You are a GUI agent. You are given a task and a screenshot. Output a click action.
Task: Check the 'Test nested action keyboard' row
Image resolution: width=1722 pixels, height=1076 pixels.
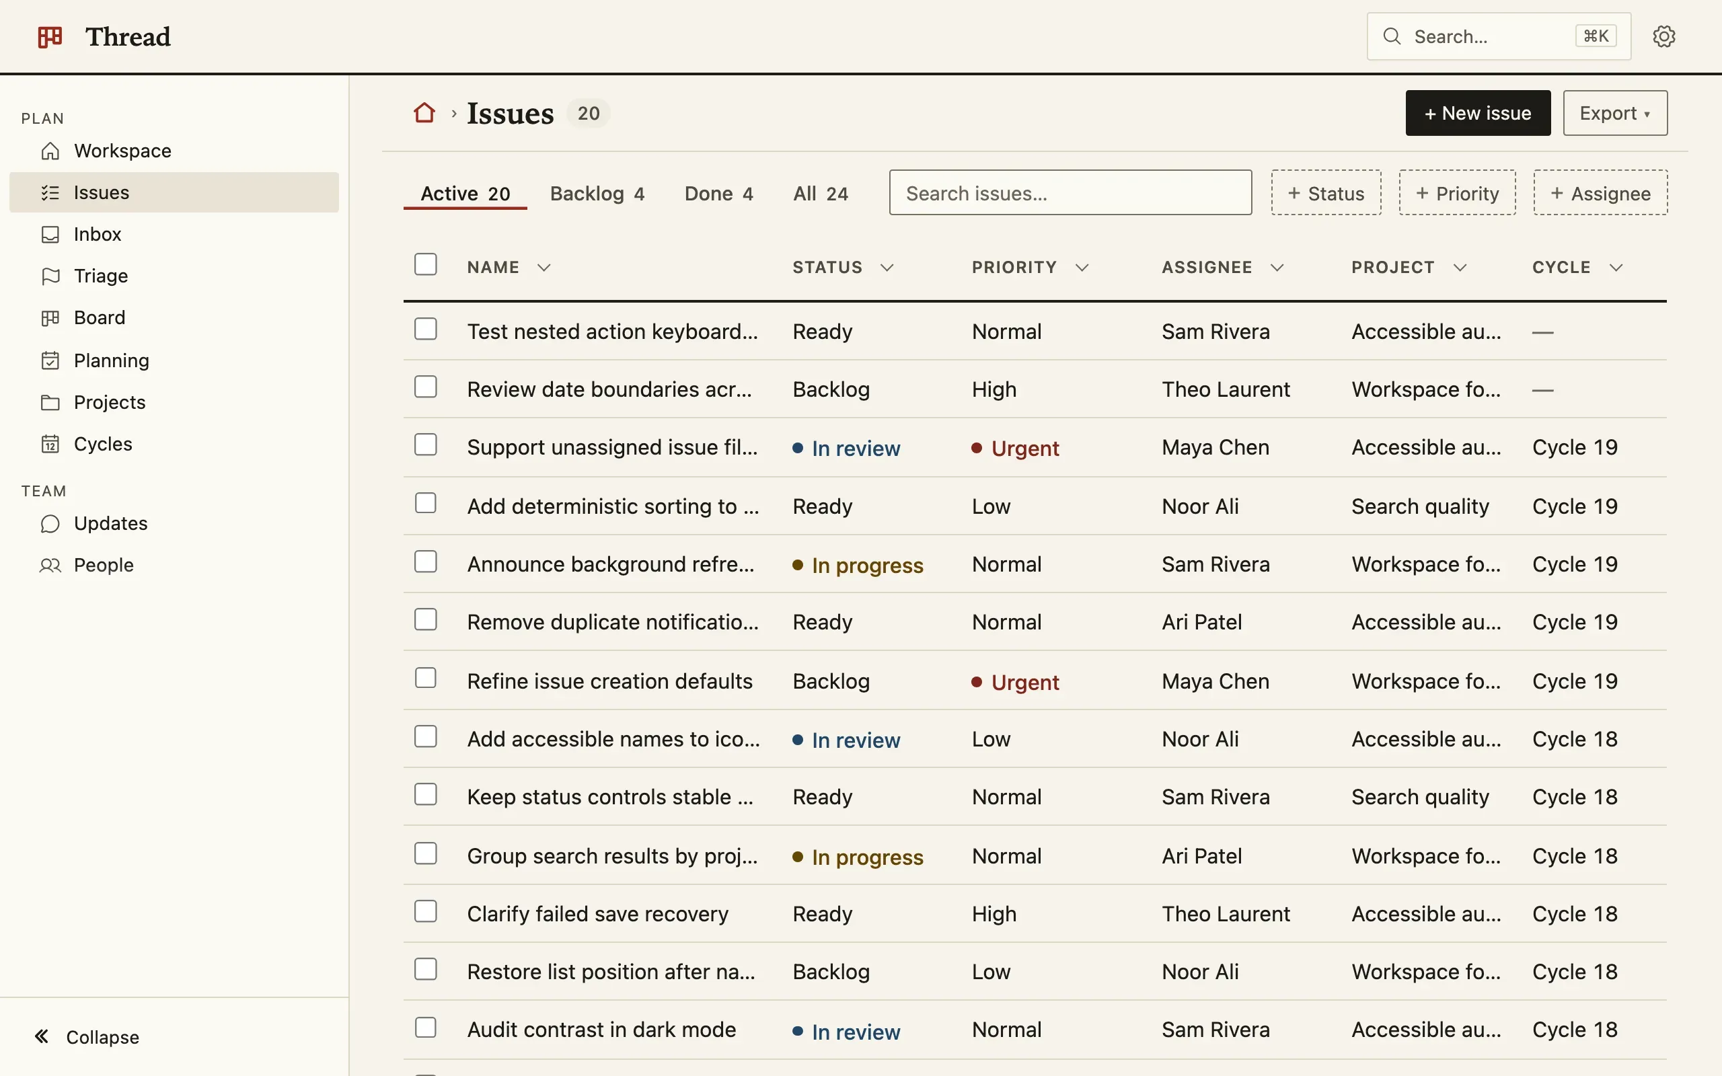426,329
